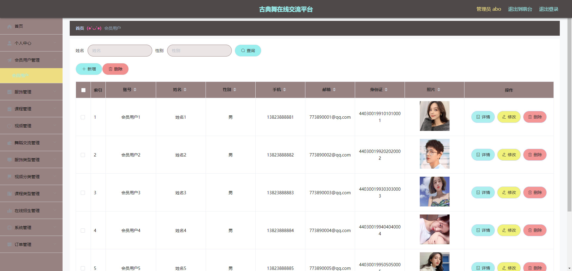Click 首页 in the breadcrumb
Image resolution: width=572 pixels, height=271 pixels.
[x=80, y=28]
